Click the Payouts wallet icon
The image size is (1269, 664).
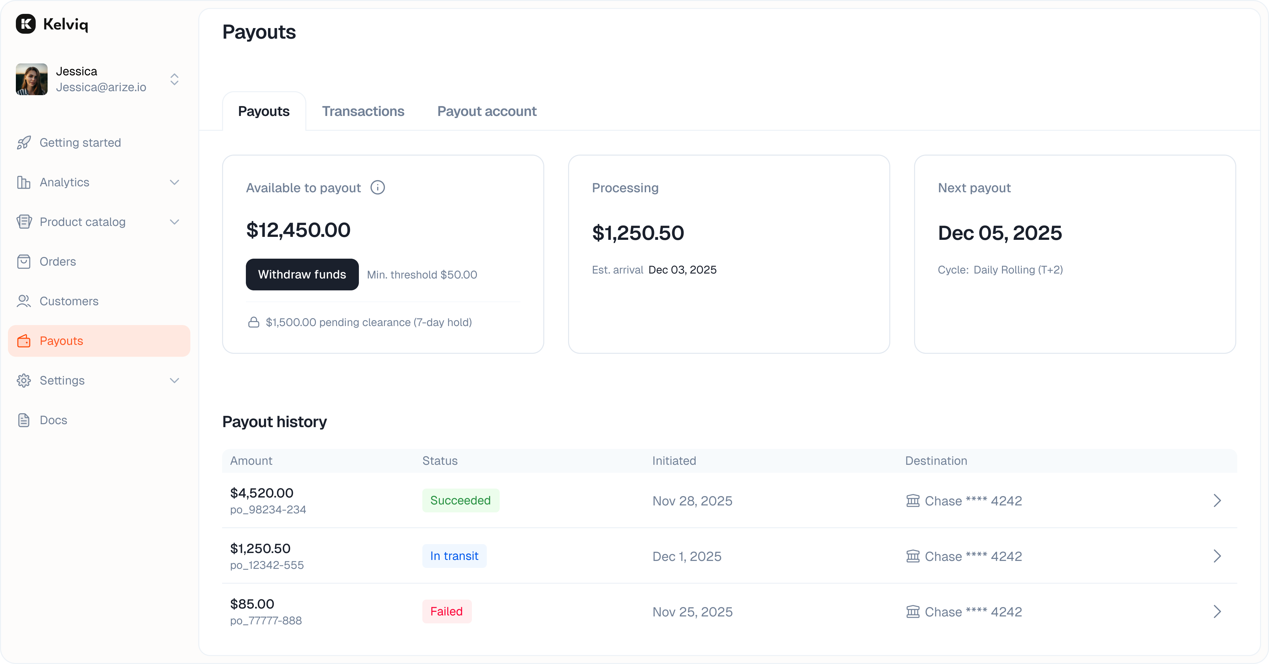point(24,341)
